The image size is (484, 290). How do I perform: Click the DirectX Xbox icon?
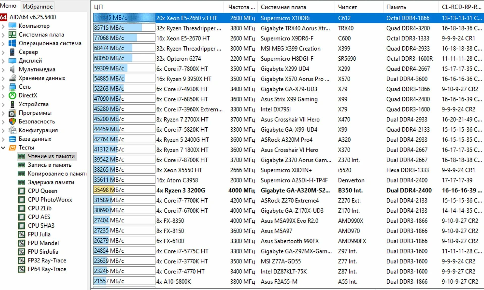[12, 95]
